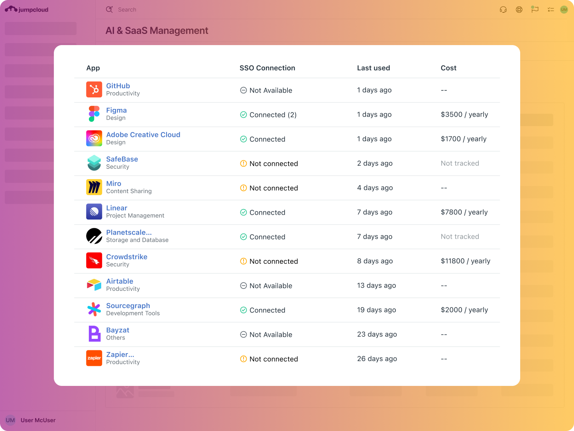
Task: Click the Last used column header
Action: pyautogui.click(x=373, y=68)
